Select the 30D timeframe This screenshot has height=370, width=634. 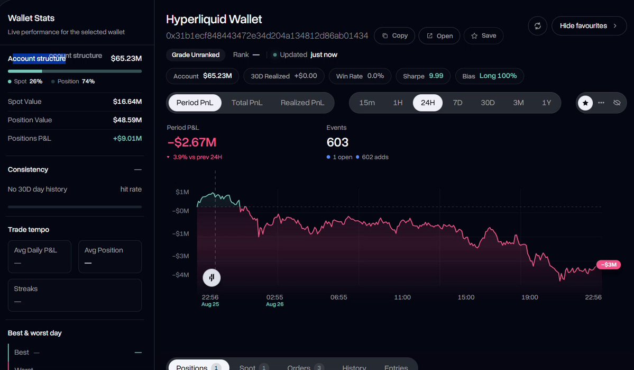(x=488, y=103)
